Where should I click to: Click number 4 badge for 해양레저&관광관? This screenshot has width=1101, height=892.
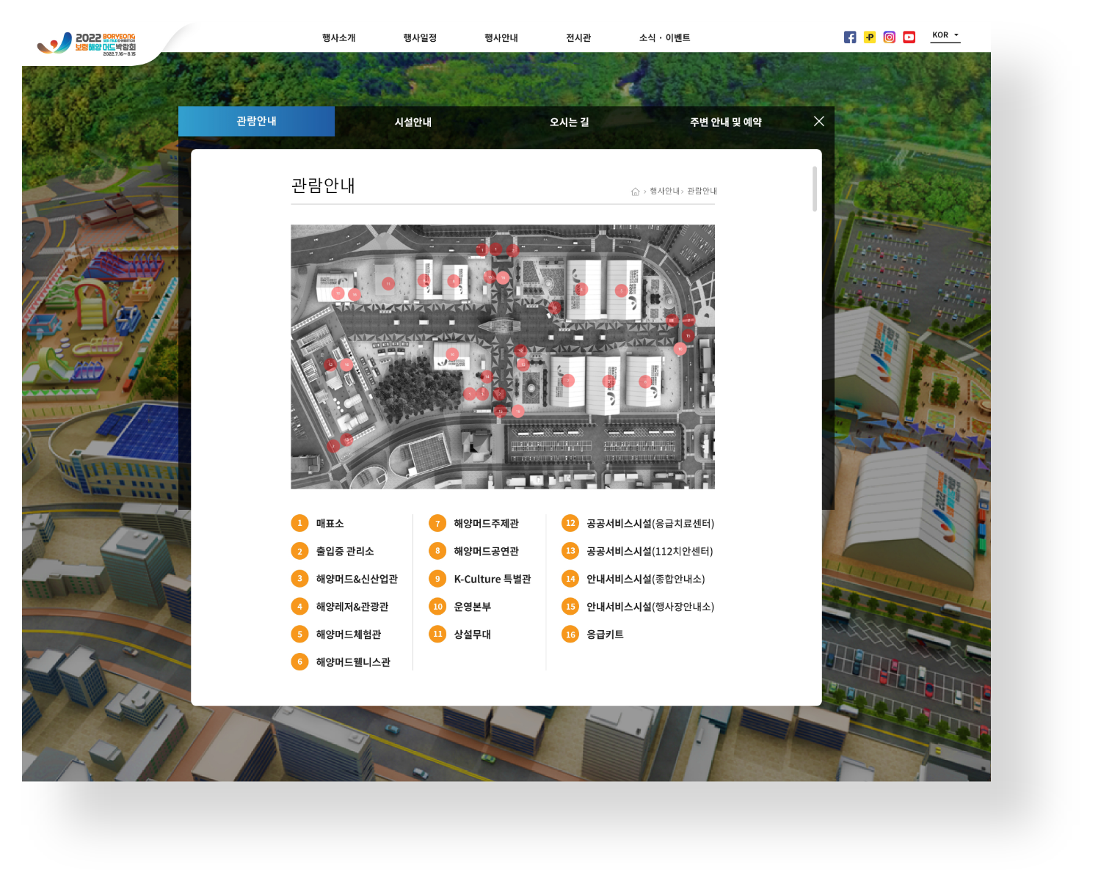(x=299, y=607)
